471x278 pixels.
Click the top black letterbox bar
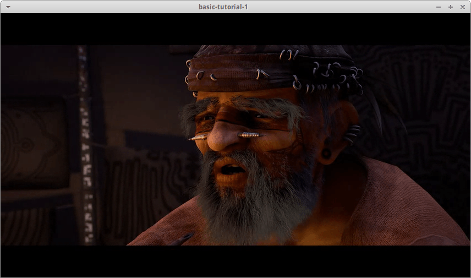(235, 29)
